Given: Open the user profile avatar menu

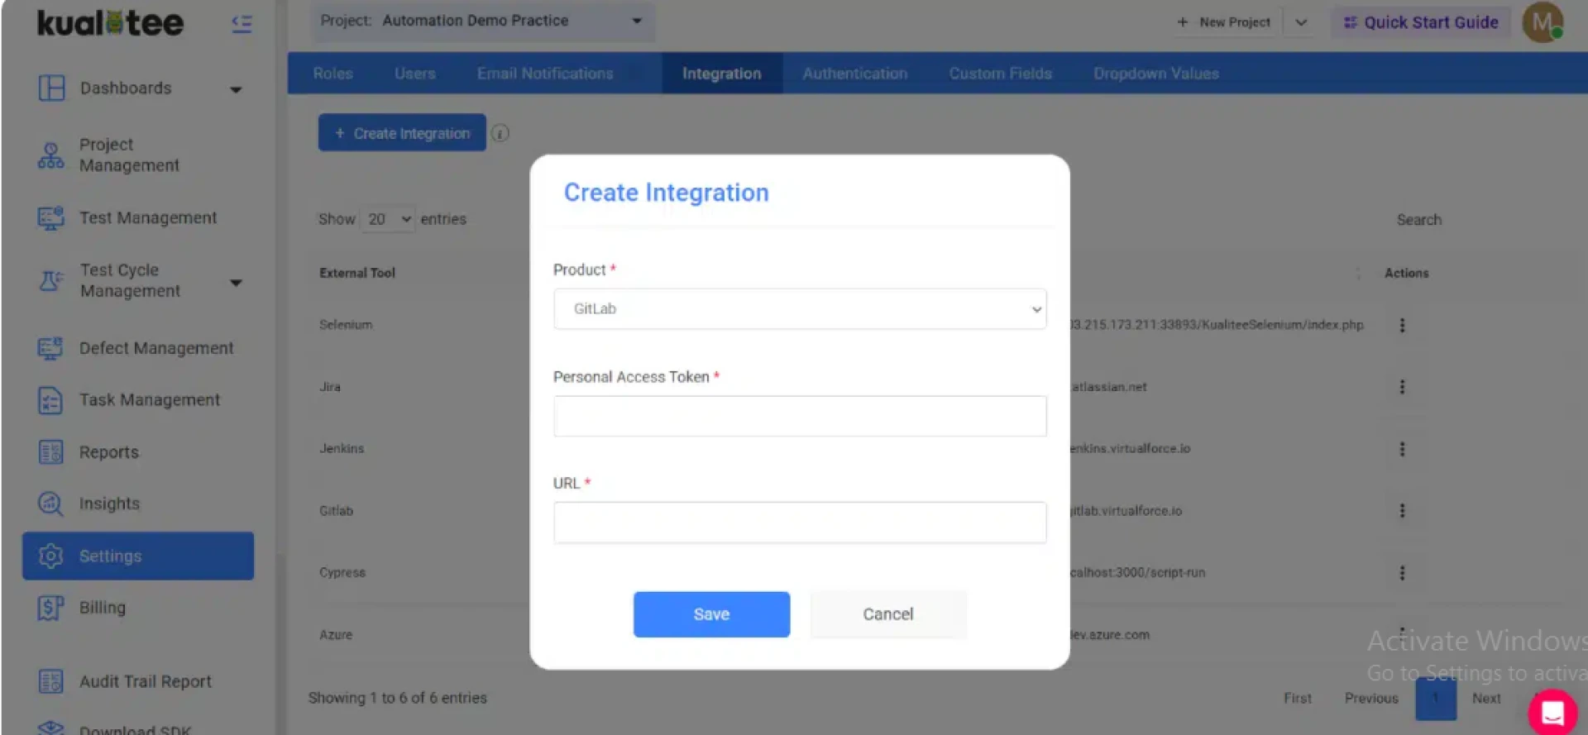Looking at the screenshot, I should point(1543,22).
